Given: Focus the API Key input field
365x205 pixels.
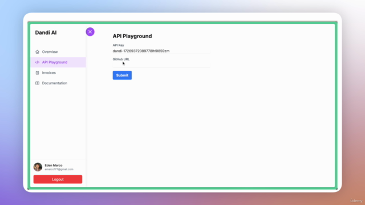Looking at the screenshot, I should pos(161,51).
